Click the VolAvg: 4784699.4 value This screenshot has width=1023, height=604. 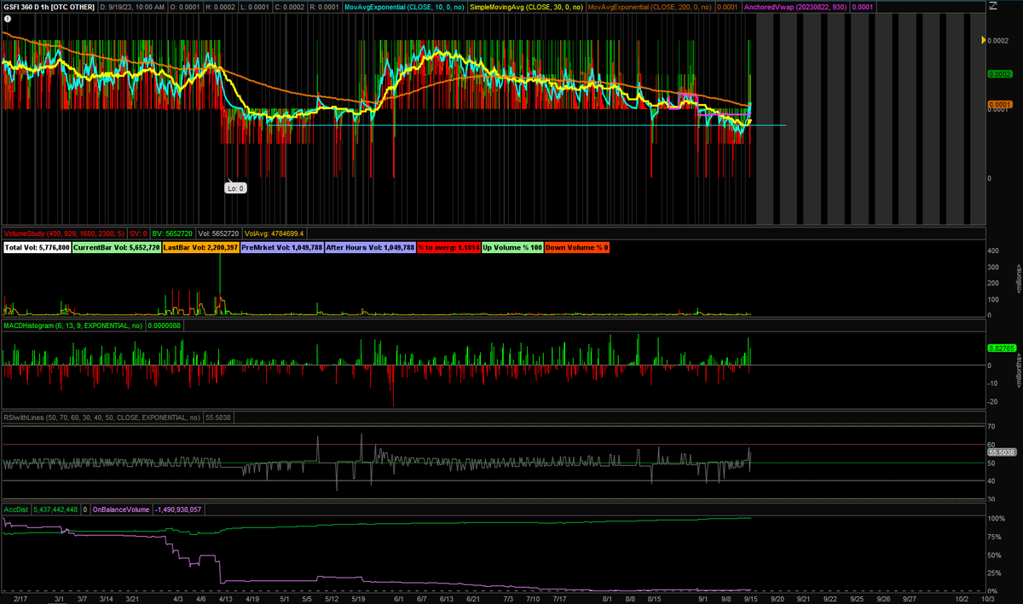[275, 233]
